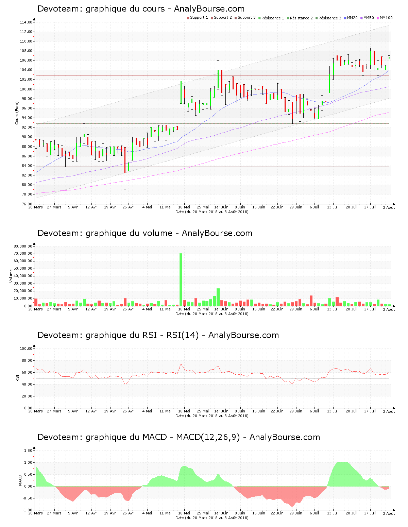
Task: Select the Résistance 2 legend label
Action: 301,18
